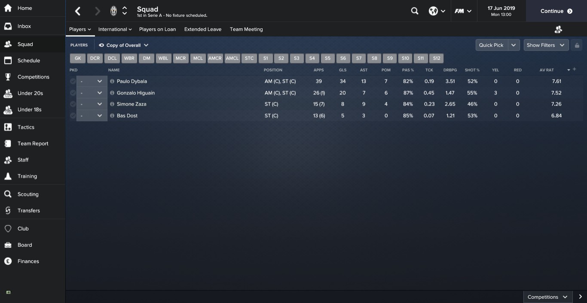Open the world globe menu

[437, 11]
